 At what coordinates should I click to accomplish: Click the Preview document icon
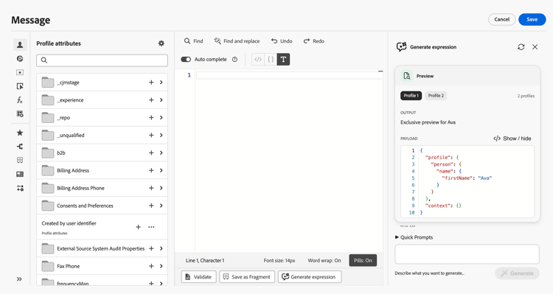pos(406,76)
